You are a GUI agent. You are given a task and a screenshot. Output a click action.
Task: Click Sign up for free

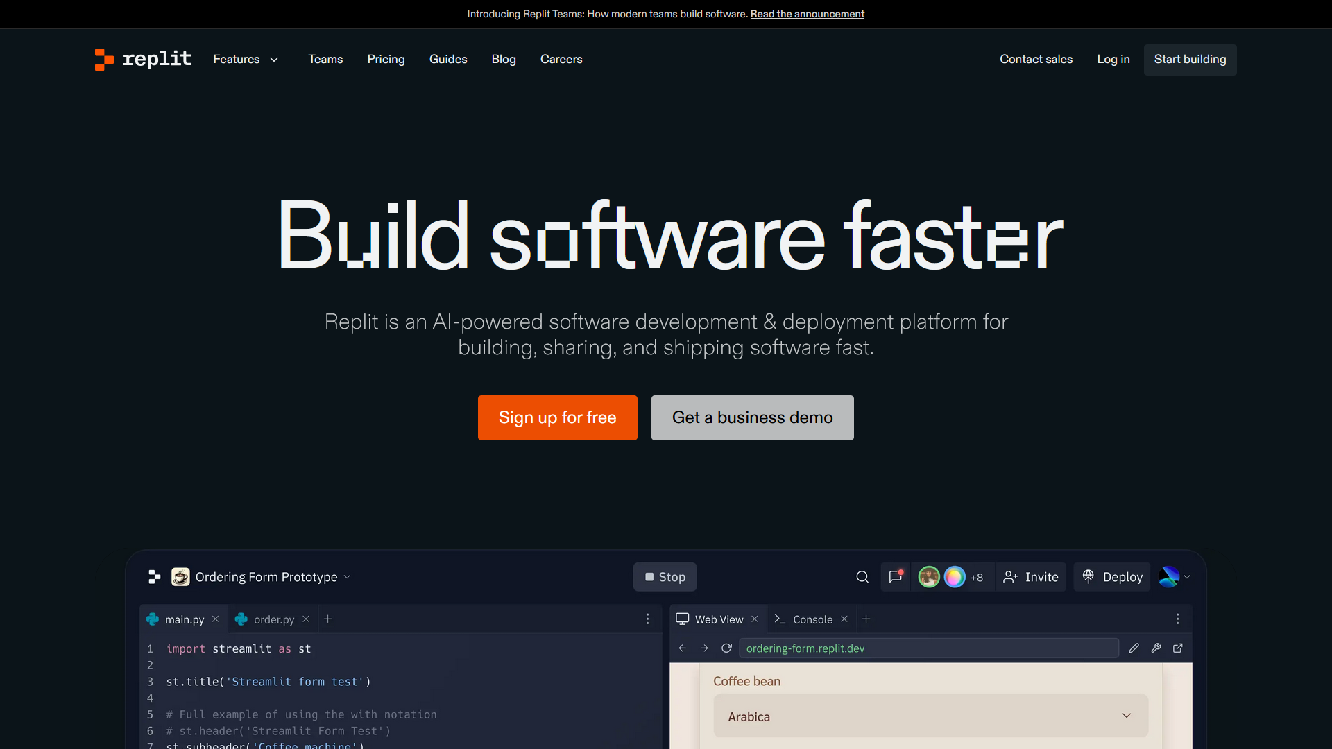pos(557,417)
